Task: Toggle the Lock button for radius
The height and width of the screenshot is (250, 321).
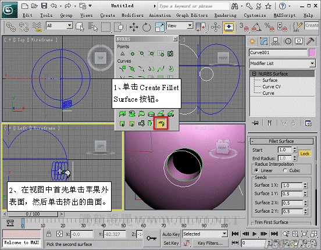Action: pyautogui.click(x=305, y=153)
